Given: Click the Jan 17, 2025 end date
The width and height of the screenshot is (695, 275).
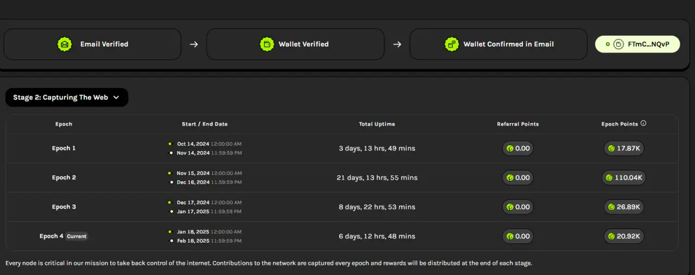Looking at the screenshot, I should coord(193,212).
